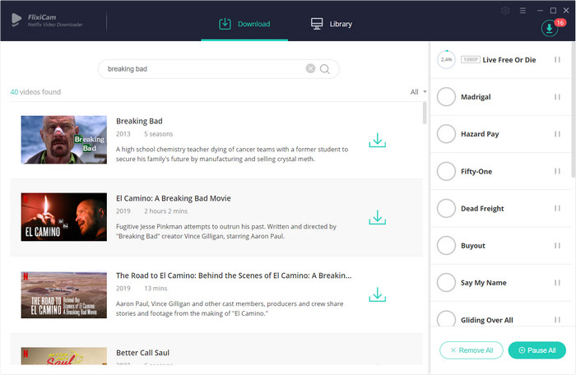Click the Buyout progress circle
The height and width of the screenshot is (375, 576).
pos(446,245)
